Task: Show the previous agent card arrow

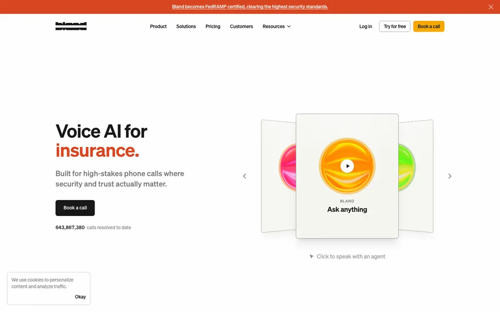Action: click(245, 176)
